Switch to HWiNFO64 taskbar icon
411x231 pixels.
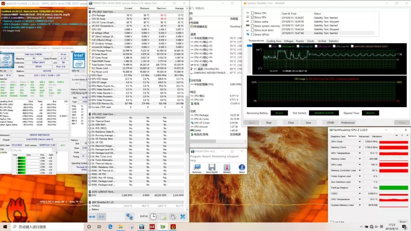[142, 227]
